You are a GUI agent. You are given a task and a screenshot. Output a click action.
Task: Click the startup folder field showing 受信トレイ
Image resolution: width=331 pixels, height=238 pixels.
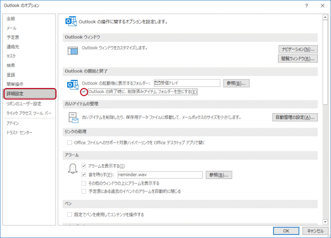click(x=187, y=83)
